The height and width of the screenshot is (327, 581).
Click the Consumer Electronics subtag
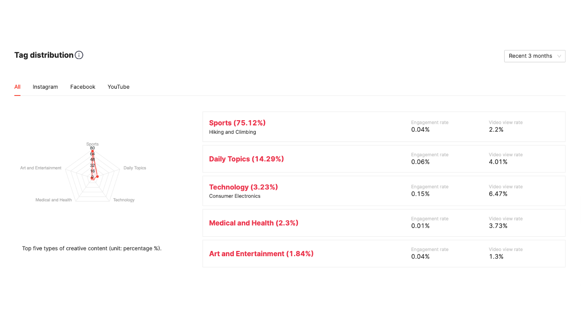click(235, 196)
